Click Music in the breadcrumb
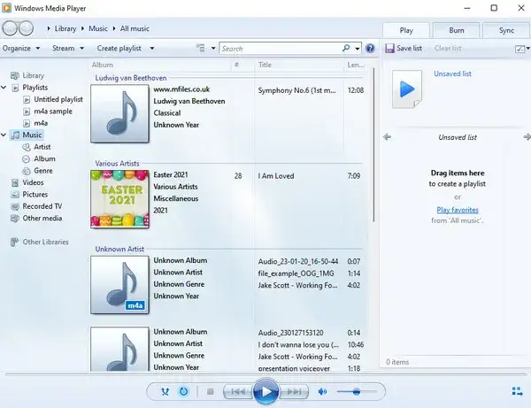Image resolution: width=531 pixels, height=408 pixels. point(98,28)
